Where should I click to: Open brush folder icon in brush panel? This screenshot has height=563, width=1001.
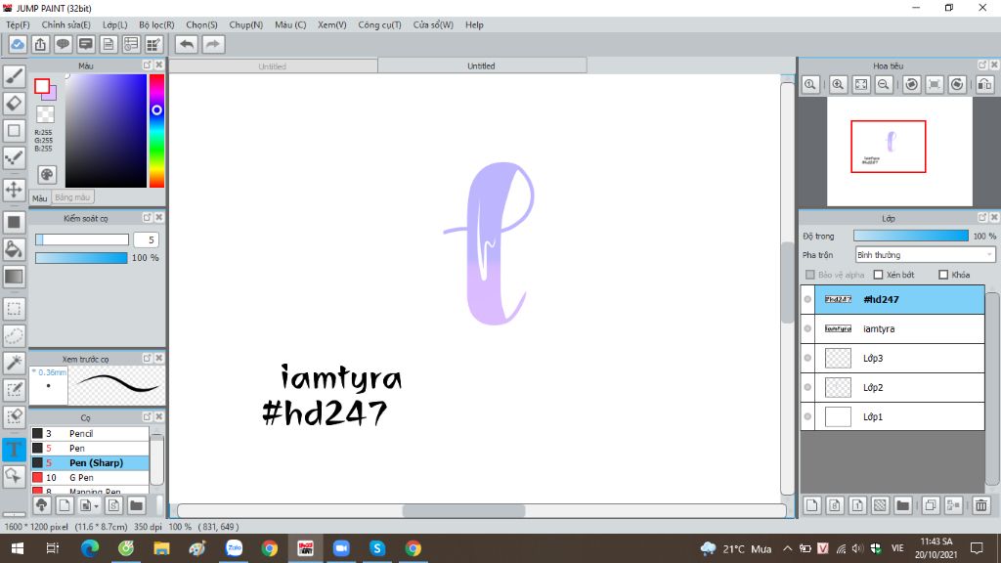coord(137,505)
